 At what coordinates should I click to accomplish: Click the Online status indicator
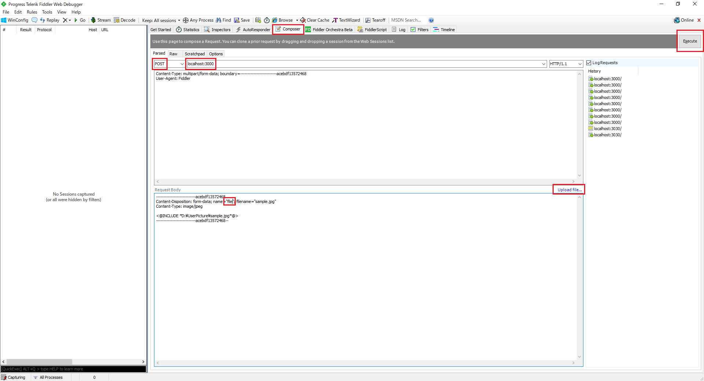tap(684, 20)
